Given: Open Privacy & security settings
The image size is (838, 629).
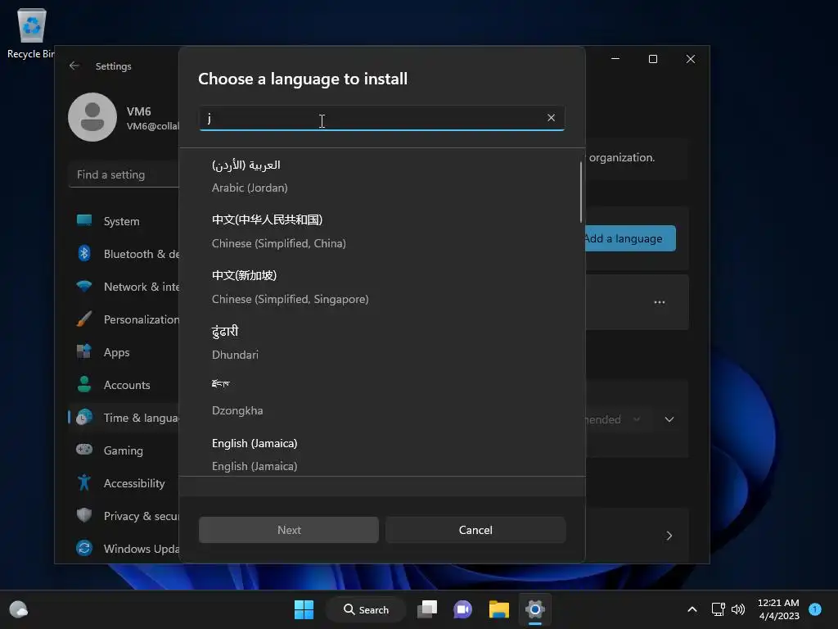Looking at the screenshot, I should (x=124, y=516).
